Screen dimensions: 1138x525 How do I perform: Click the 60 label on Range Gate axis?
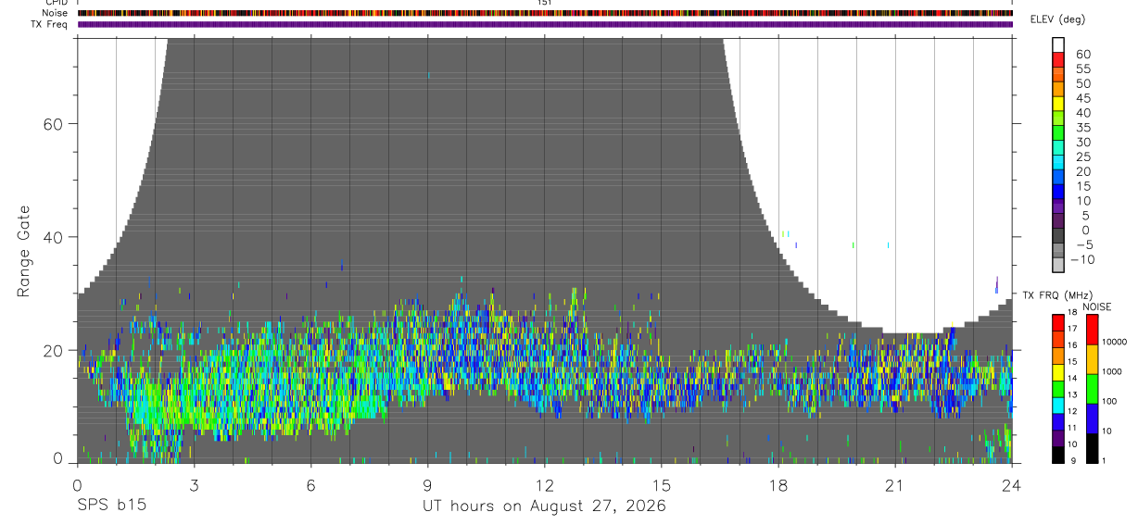click(54, 124)
